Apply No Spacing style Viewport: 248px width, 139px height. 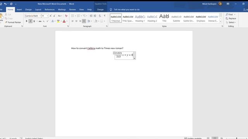(128, 18)
